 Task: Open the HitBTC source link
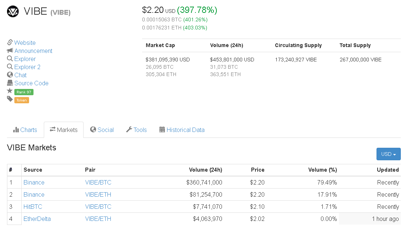[31, 207]
